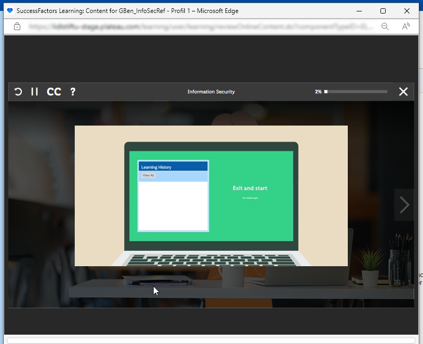
Task: Click the 'Information Security' course title
Action: click(x=211, y=92)
